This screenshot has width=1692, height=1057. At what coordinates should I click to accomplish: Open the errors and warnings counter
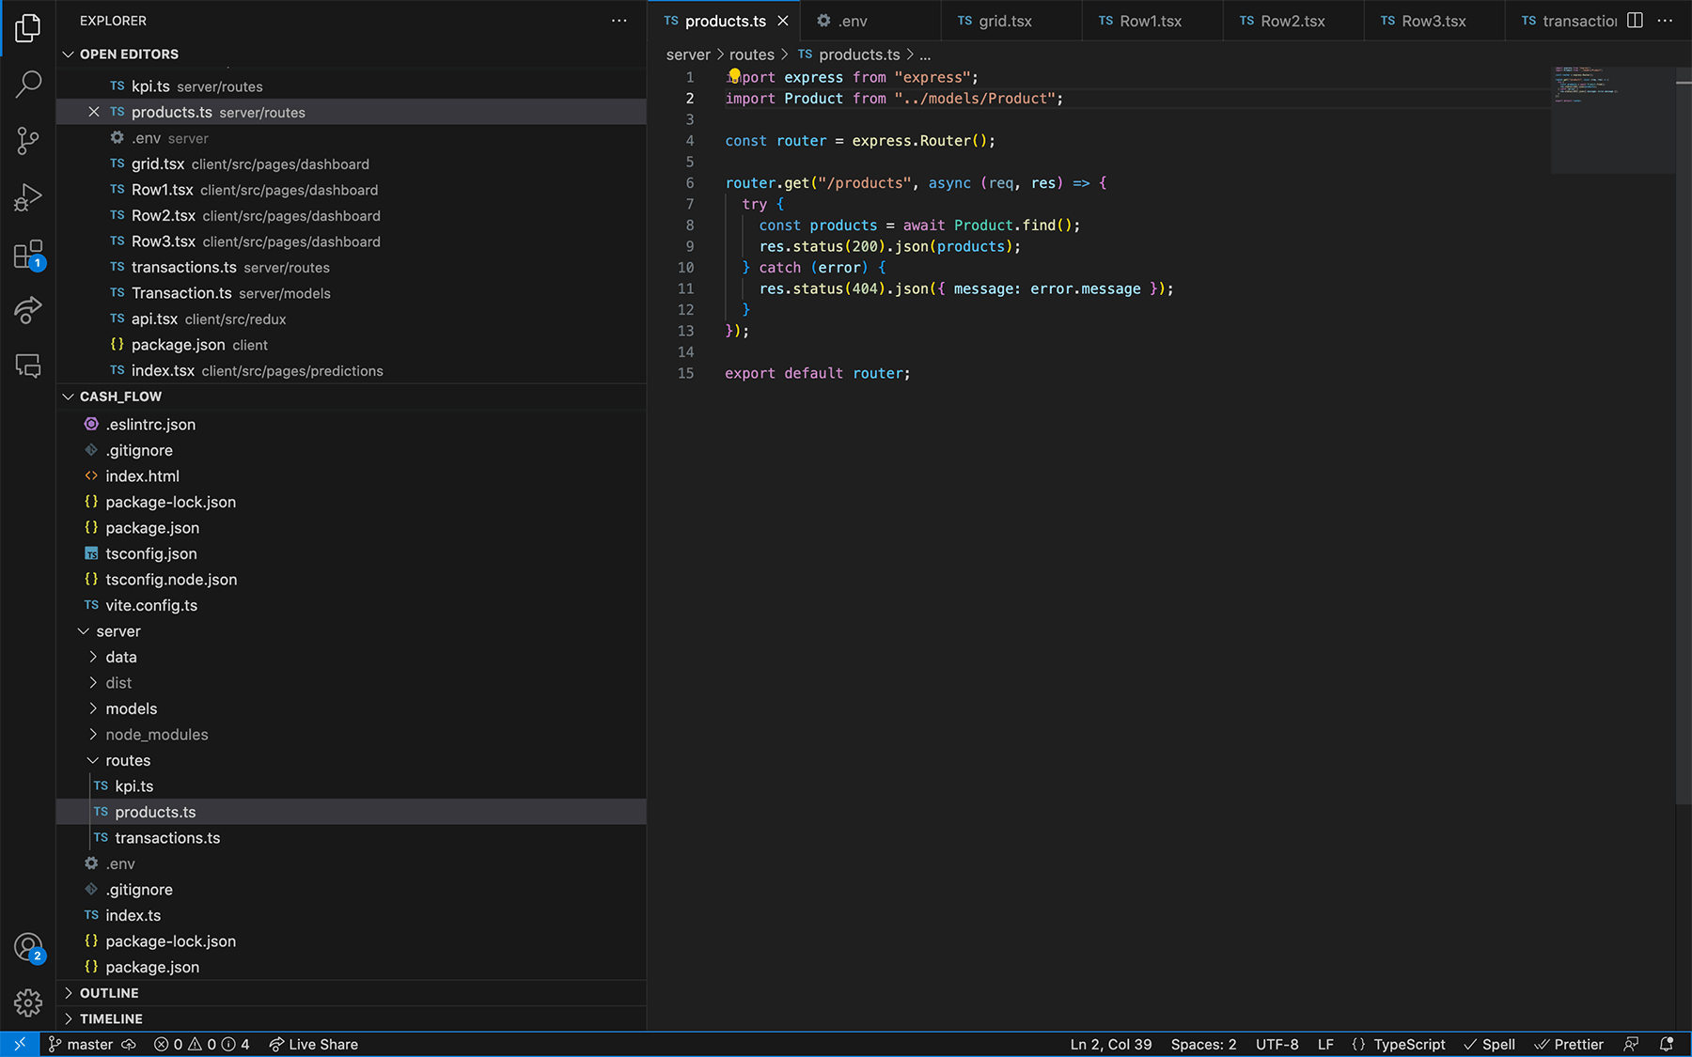201,1044
